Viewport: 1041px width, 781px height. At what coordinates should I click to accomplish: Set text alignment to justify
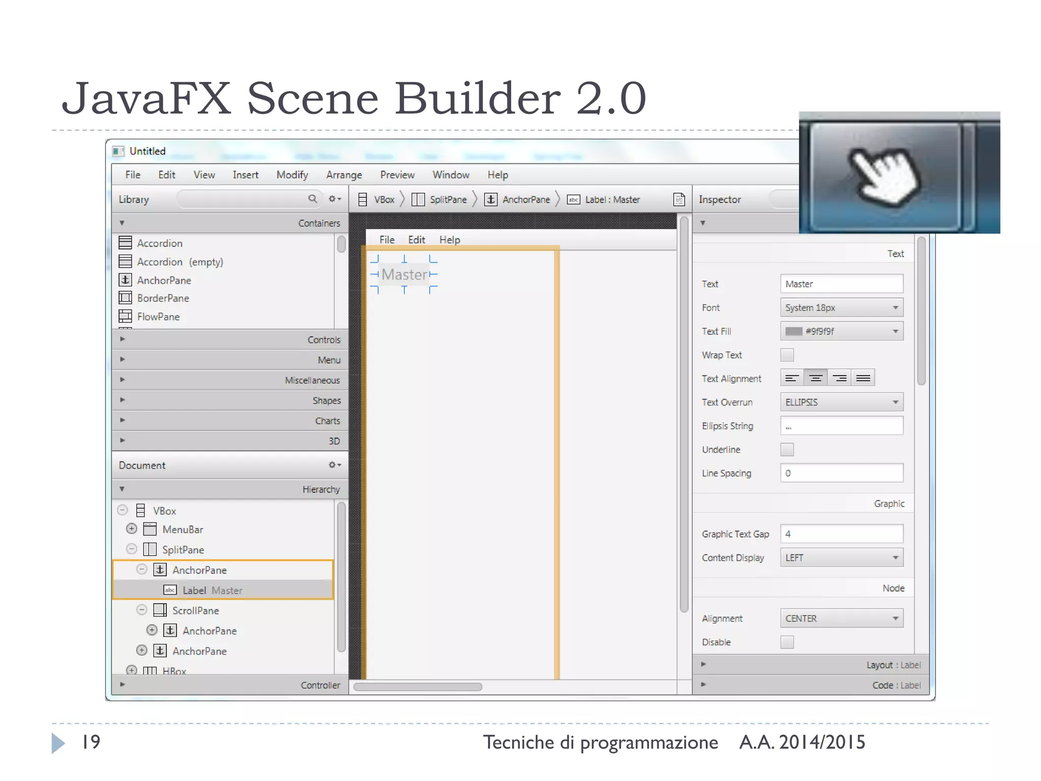pyautogui.click(x=863, y=378)
